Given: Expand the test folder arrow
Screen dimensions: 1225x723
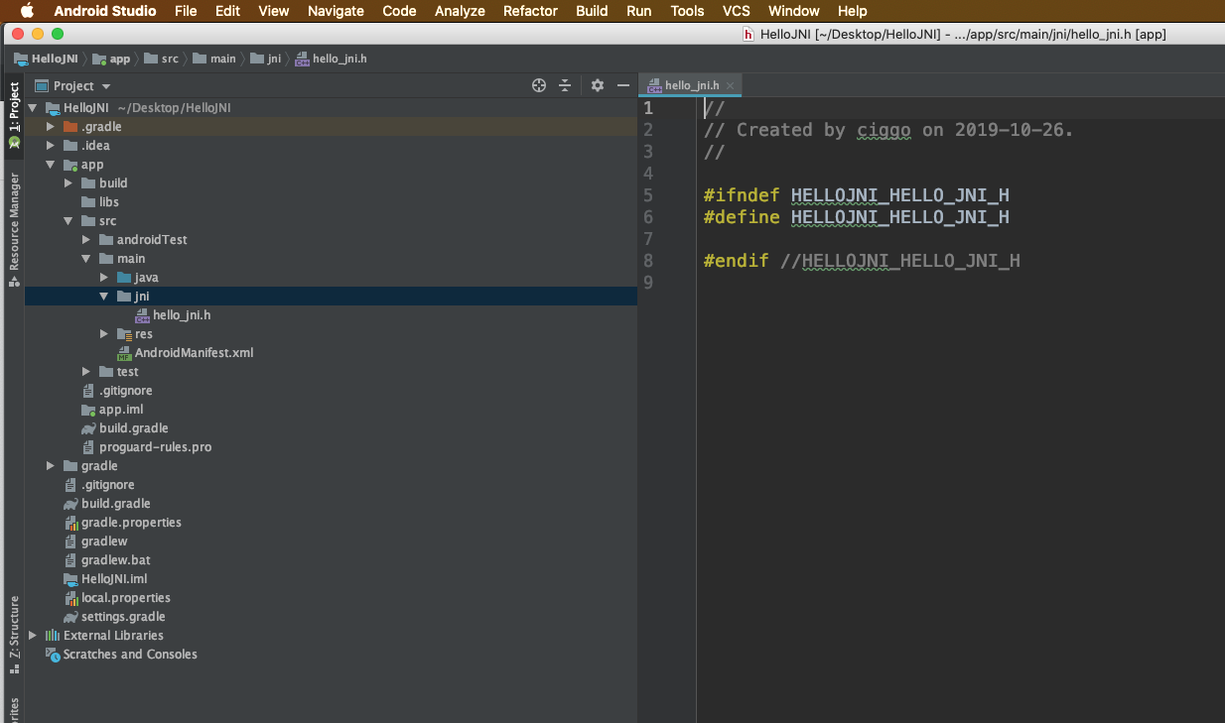Looking at the screenshot, I should 86,372.
